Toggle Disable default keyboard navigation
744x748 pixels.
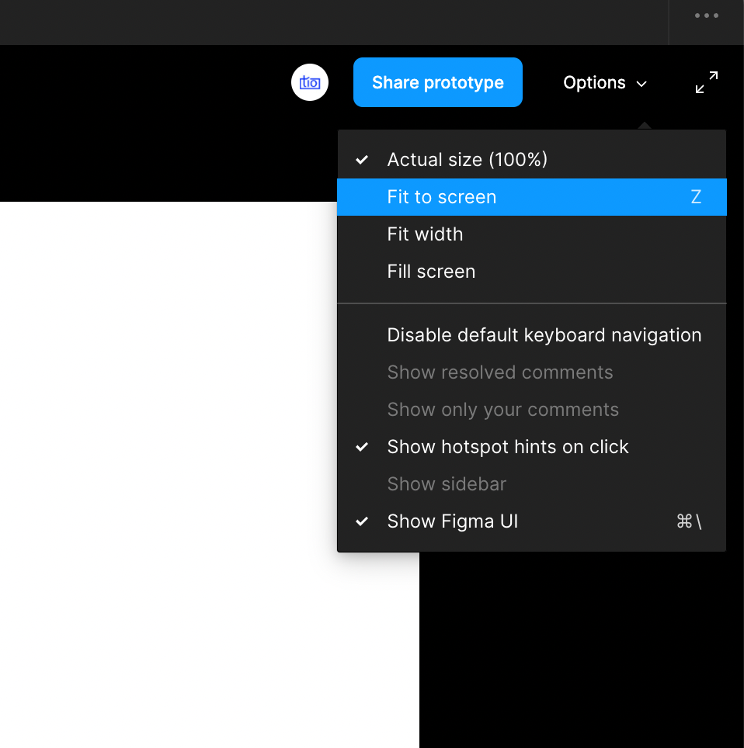[x=531, y=335]
